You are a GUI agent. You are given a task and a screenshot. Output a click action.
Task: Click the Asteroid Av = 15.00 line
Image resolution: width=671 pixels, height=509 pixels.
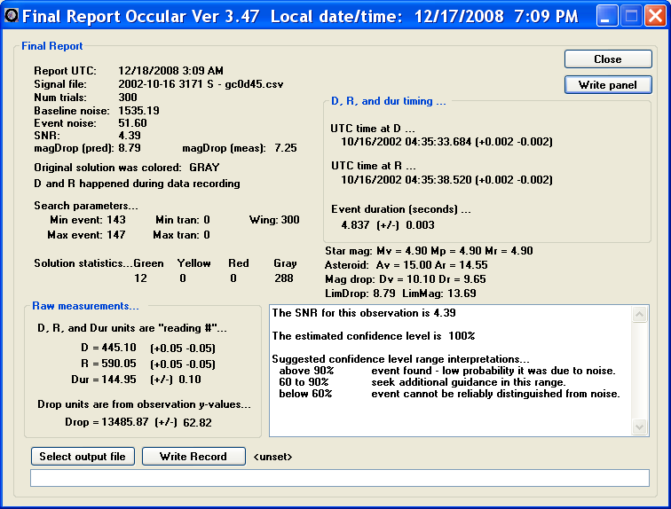point(407,265)
